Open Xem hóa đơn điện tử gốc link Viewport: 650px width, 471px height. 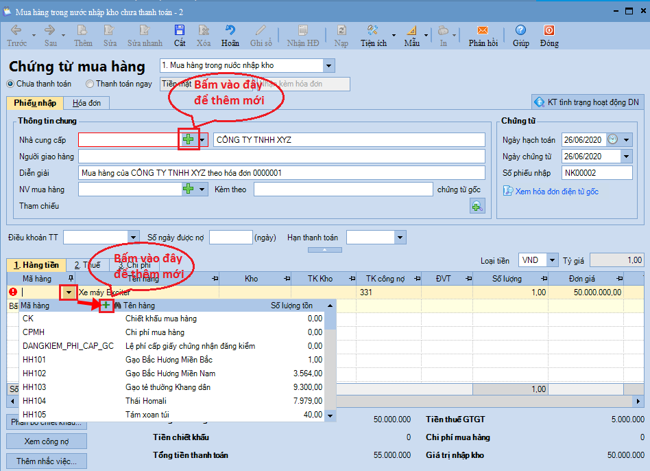point(557,192)
